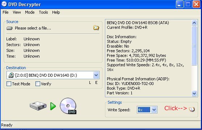Enable the Verify checkbox
The image size is (202, 130).
tap(38, 84)
